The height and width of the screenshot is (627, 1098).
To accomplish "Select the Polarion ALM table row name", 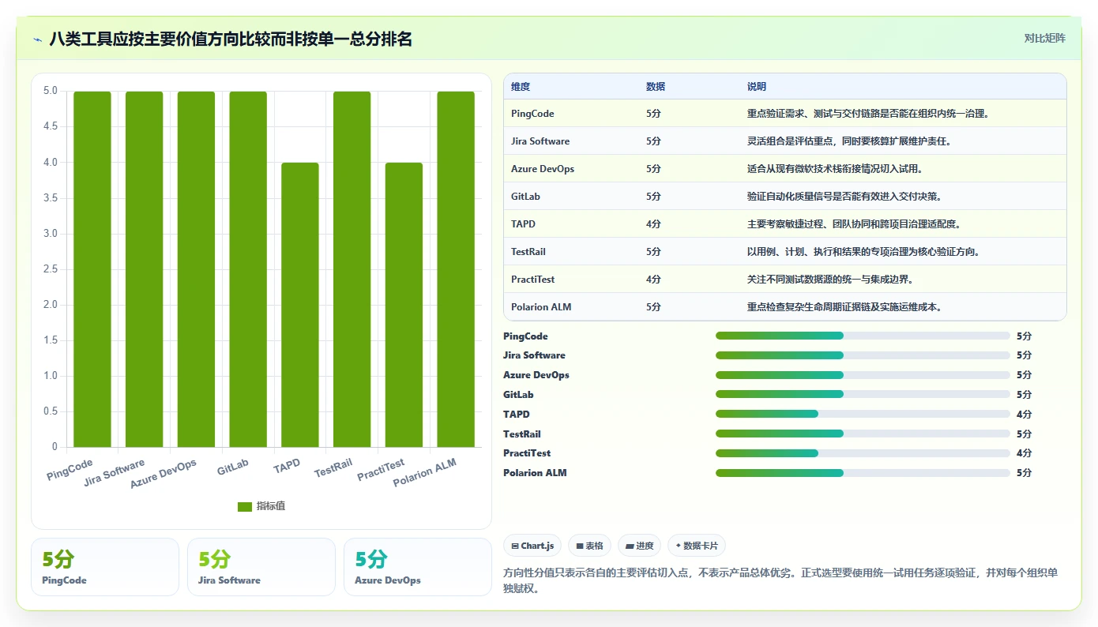I will tap(541, 307).
